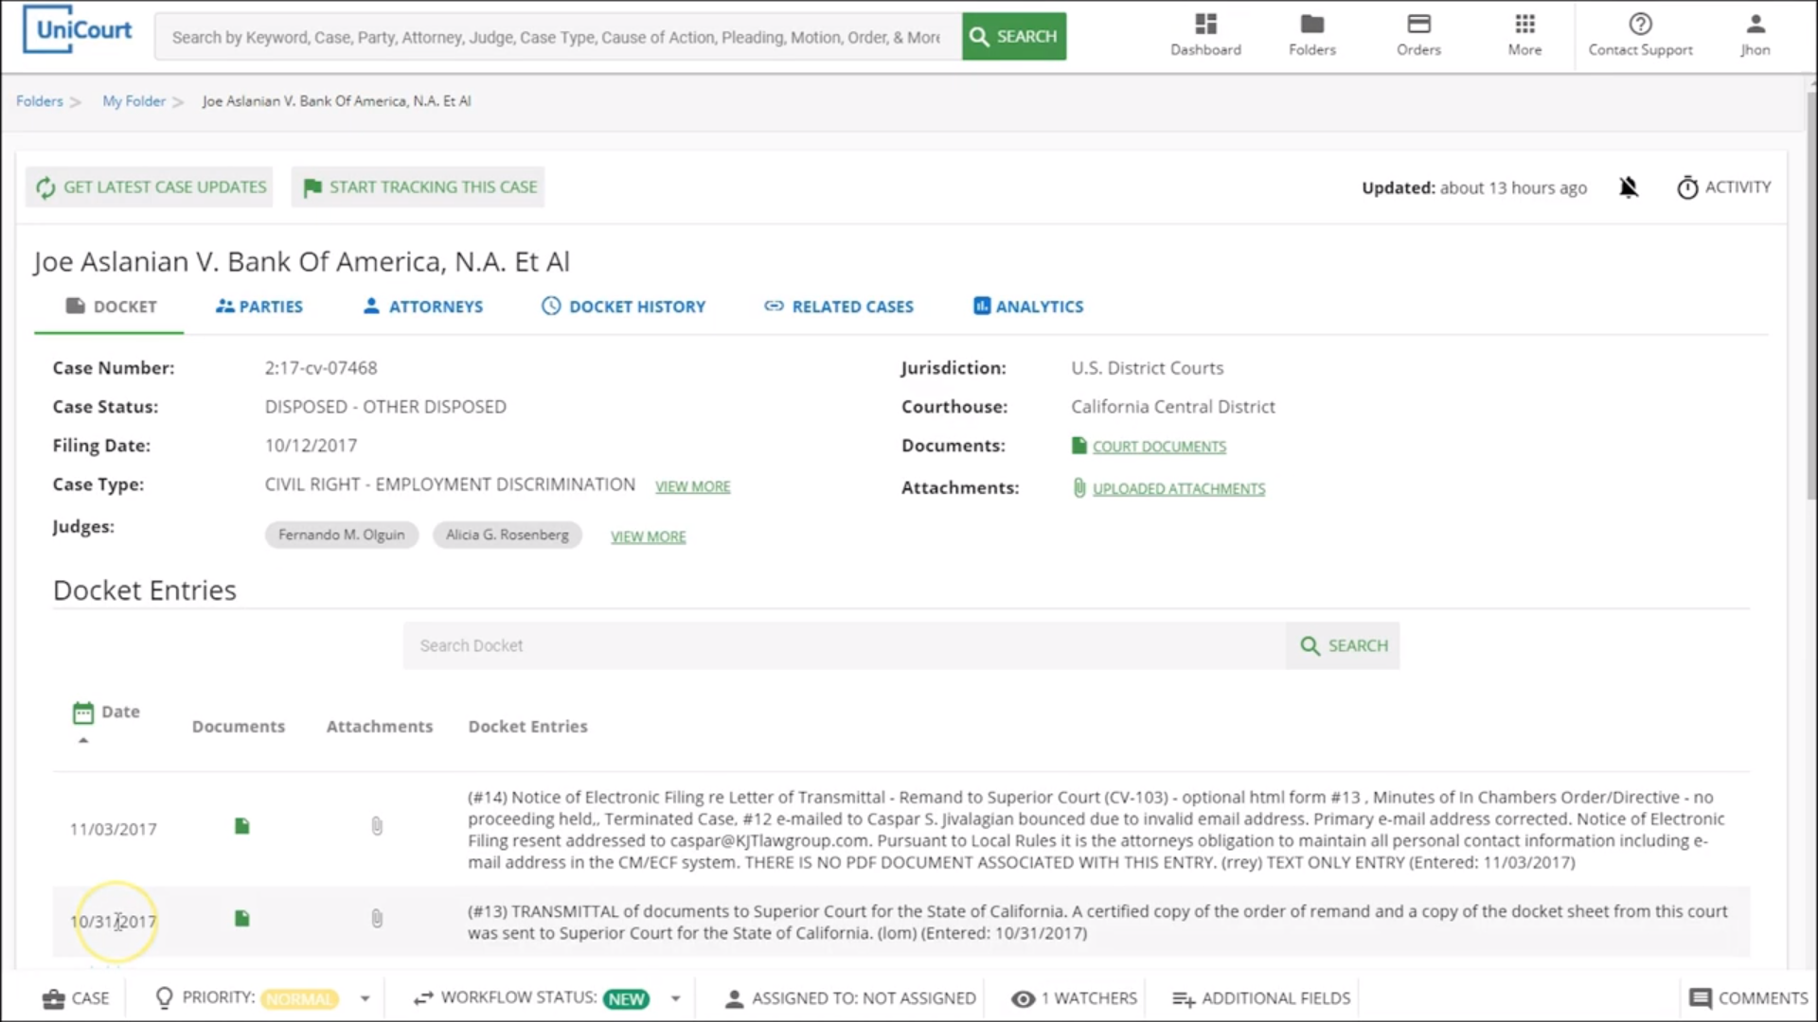Switch to the Parties tab

[x=258, y=307]
